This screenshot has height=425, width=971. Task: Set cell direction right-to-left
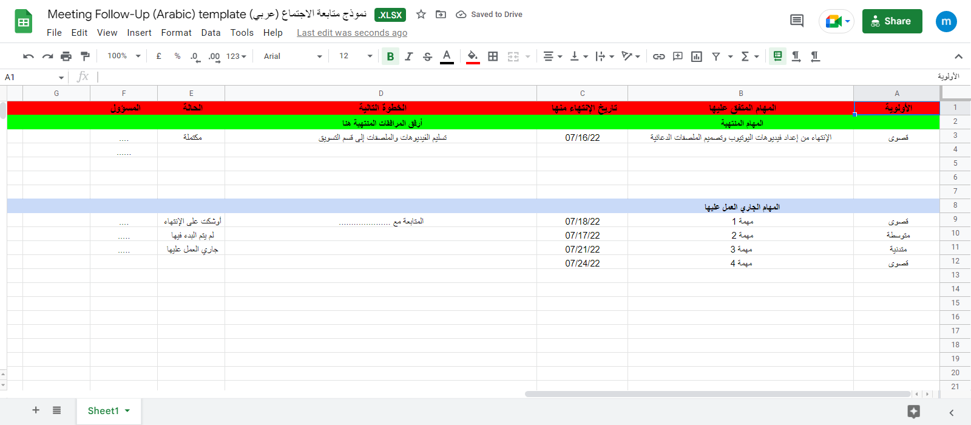[x=815, y=56]
